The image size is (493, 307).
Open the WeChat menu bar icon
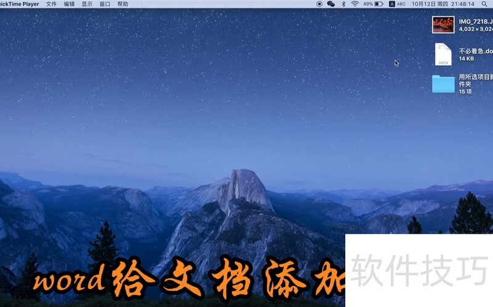point(331,4)
